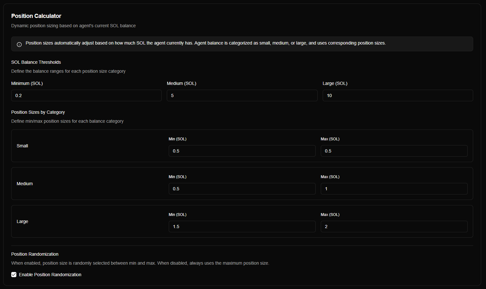The height and width of the screenshot is (289, 486).
Task: Click the Medium (SOL) threshold input
Action: pos(242,95)
